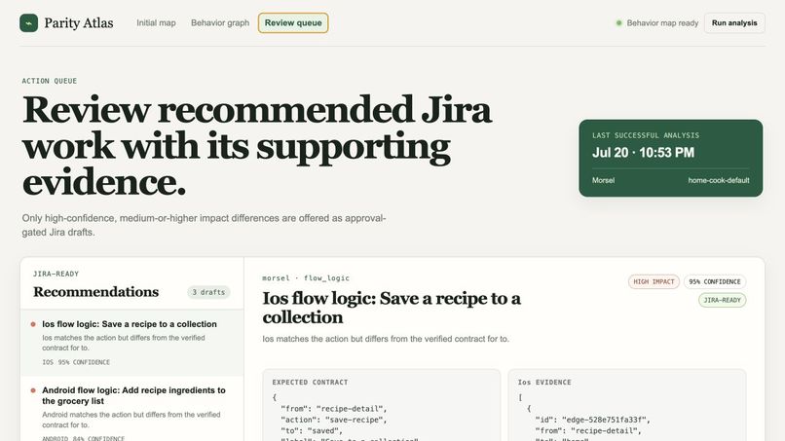Click the ACTION QUEUE label

tap(49, 81)
